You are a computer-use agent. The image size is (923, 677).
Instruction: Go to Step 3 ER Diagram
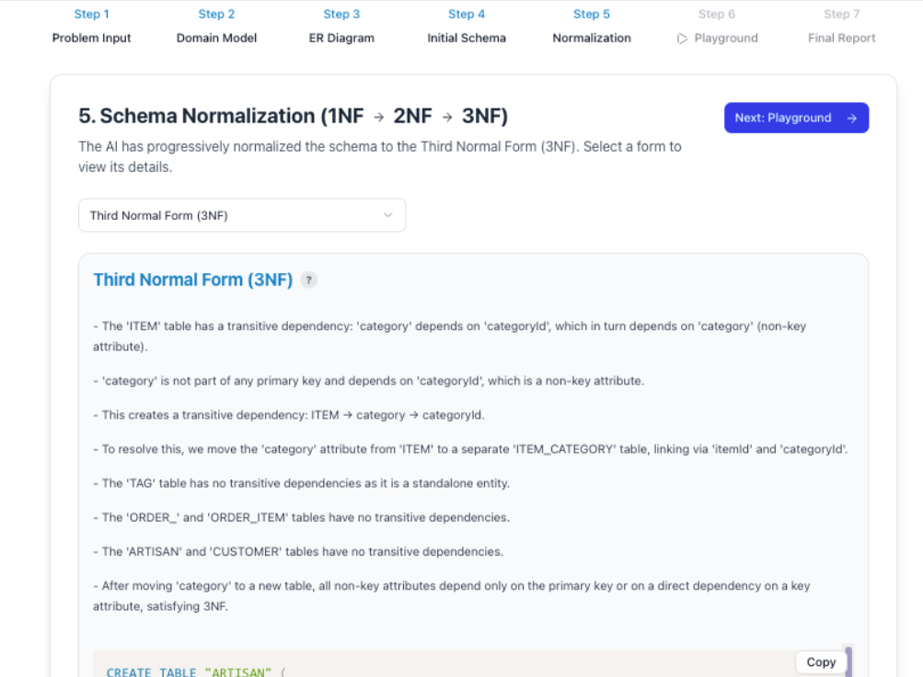tap(341, 27)
